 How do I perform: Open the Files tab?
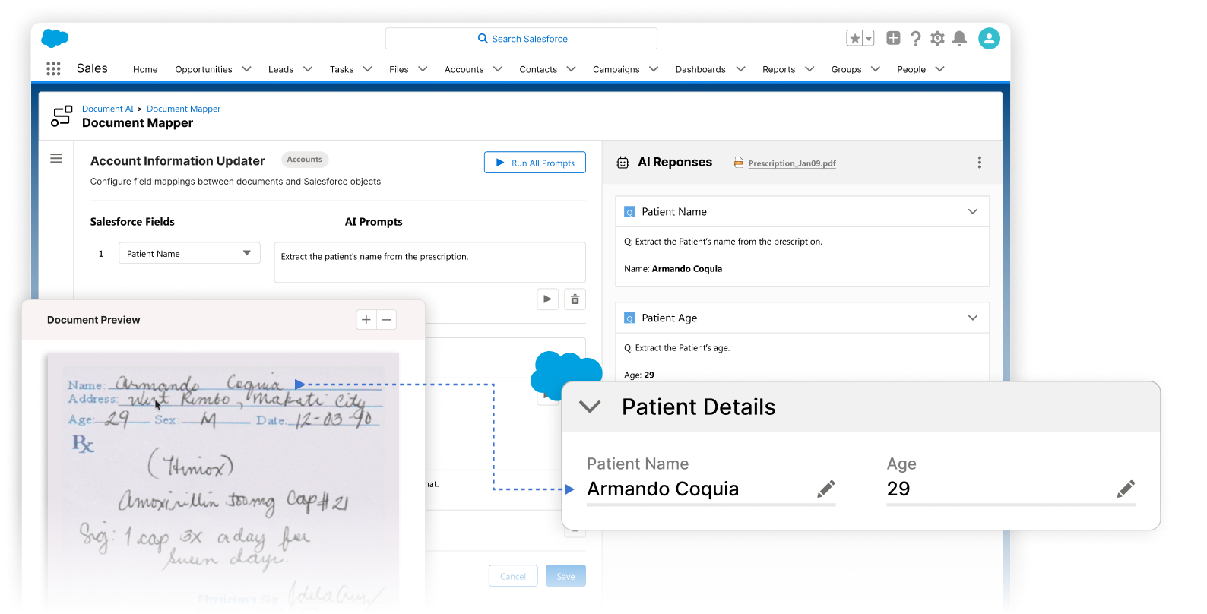click(398, 69)
